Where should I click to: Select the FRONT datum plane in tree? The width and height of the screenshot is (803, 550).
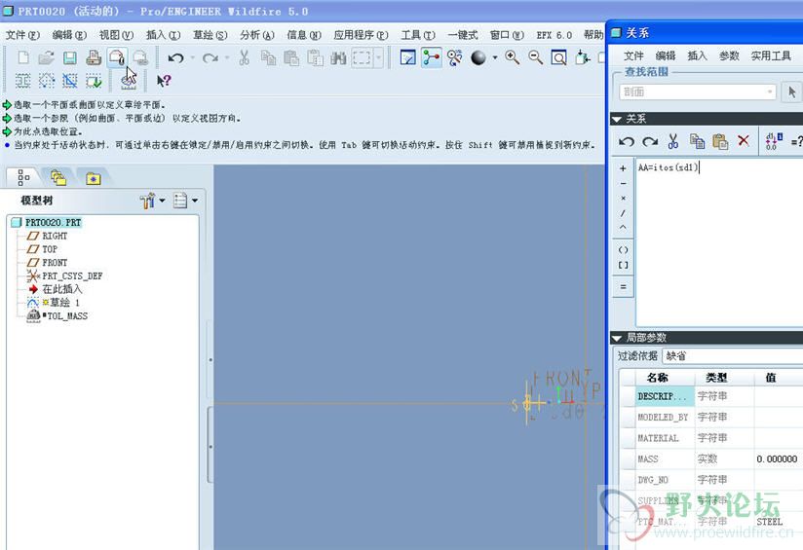55,263
